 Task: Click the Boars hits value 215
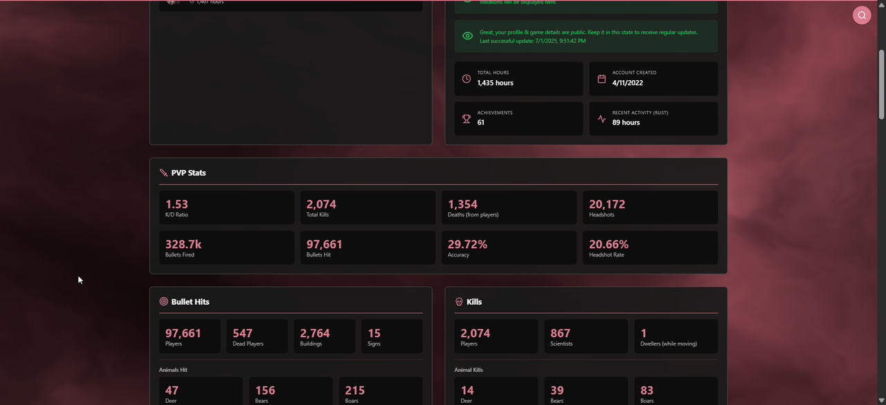(x=355, y=390)
